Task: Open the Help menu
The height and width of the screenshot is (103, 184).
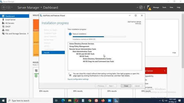Action: 179,7
